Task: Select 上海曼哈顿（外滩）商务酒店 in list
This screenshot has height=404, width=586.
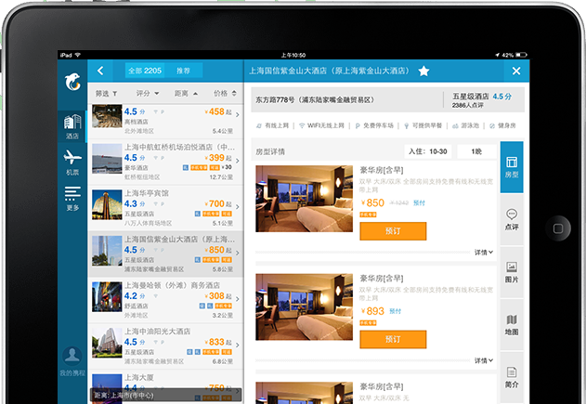Action: point(165,300)
